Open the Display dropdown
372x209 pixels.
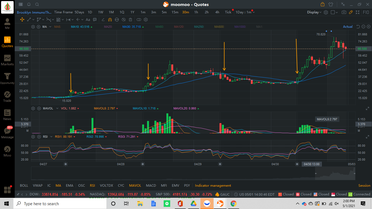click(x=314, y=12)
